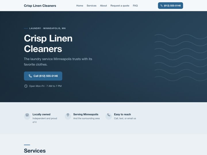Image resolution: width=207 pixels, height=155 pixels.
Task: Click 'And the surrounding area' text
Action: 87,118
